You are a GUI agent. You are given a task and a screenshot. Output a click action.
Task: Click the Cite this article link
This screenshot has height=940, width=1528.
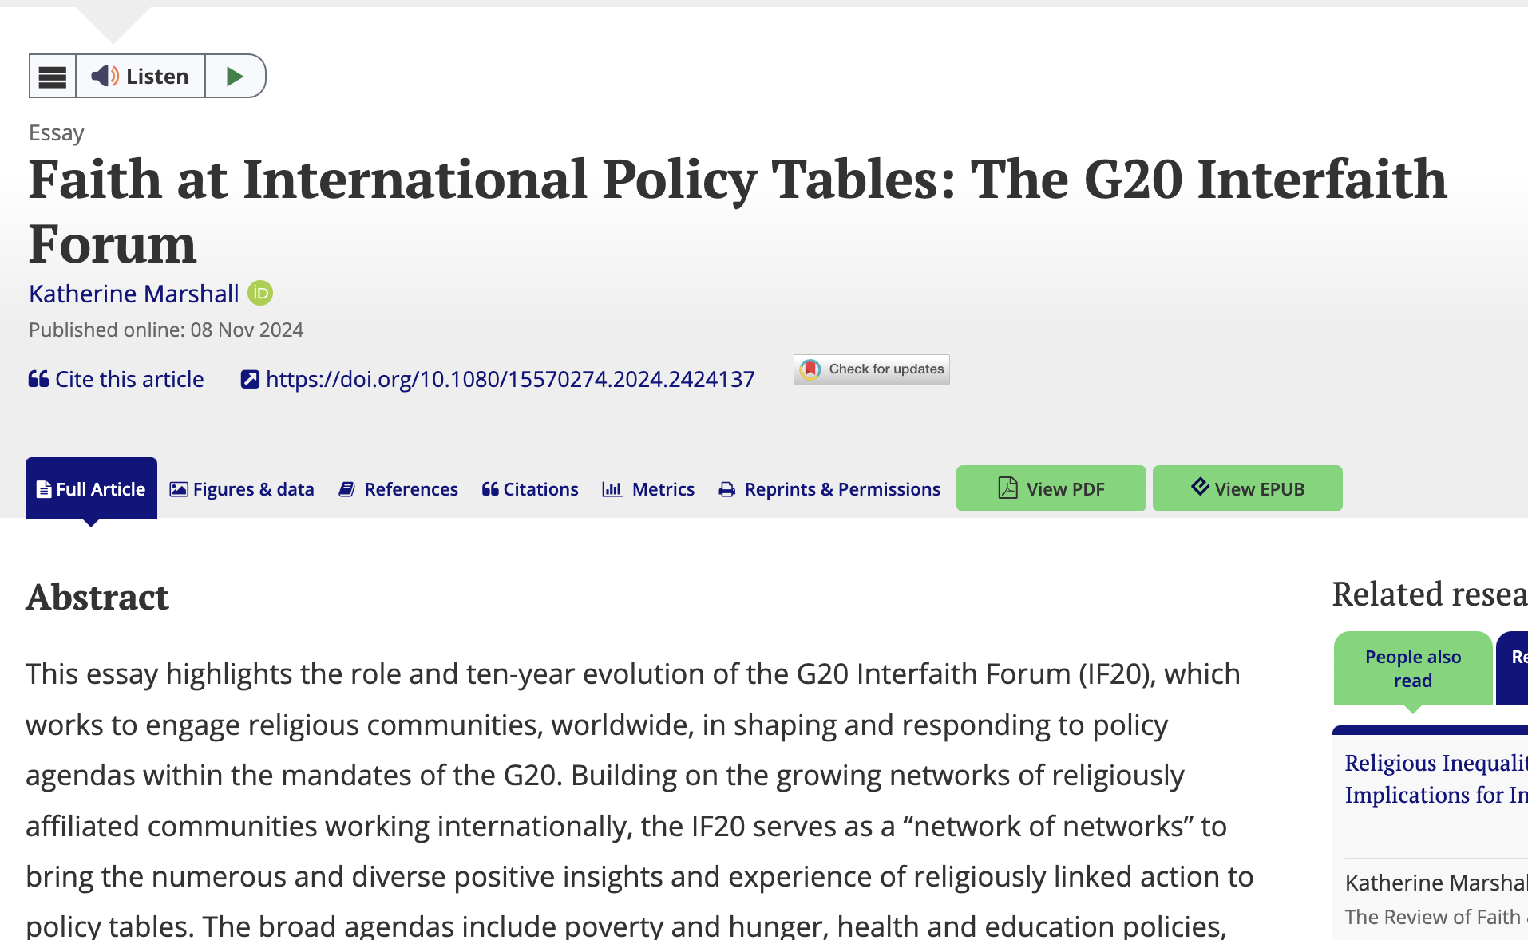(117, 379)
